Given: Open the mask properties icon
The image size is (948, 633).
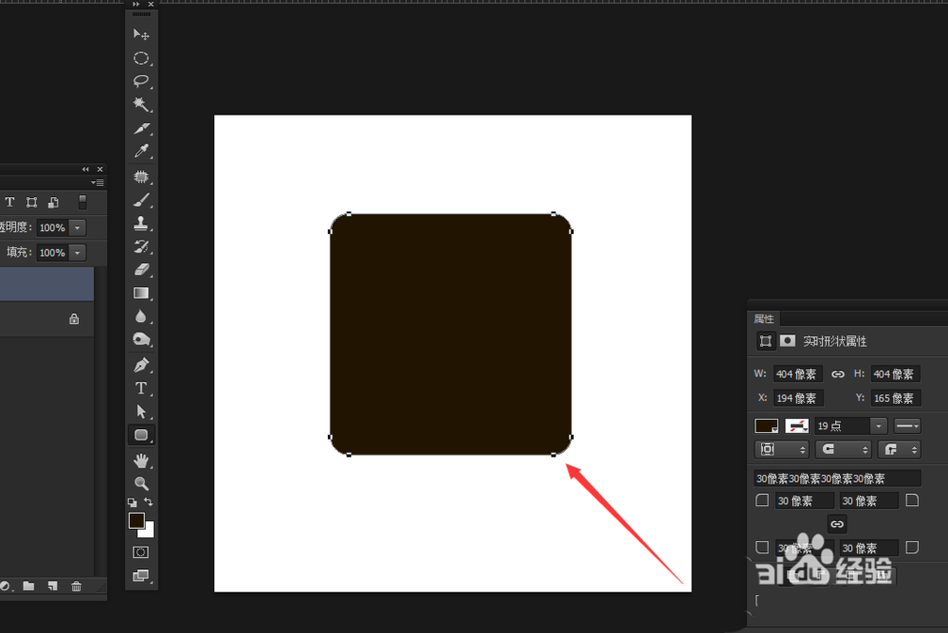Looking at the screenshot, I should pos(787,341).
